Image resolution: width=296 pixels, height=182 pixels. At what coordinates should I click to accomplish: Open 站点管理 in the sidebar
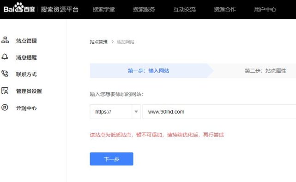[x=26, y=40]
